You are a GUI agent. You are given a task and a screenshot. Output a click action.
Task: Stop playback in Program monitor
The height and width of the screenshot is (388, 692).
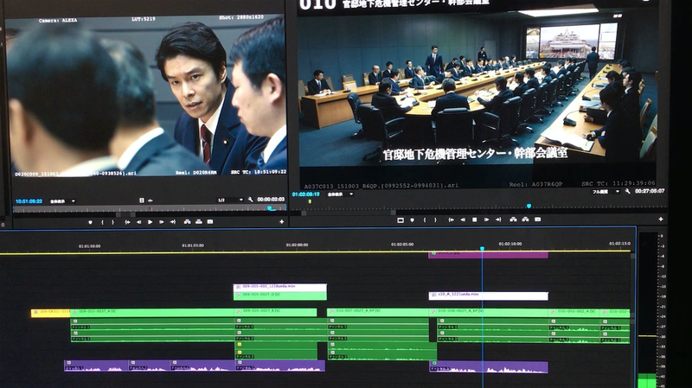click(474, 219)
